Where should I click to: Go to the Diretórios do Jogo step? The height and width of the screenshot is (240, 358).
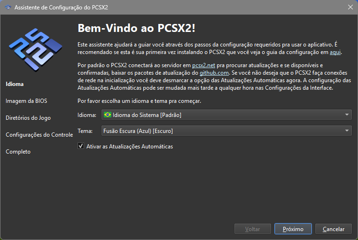coord(28,118)
